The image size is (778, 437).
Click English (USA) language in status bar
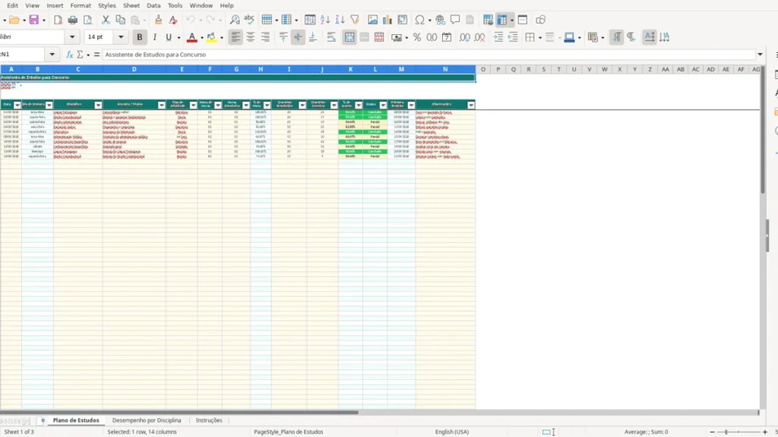[451, 432]
